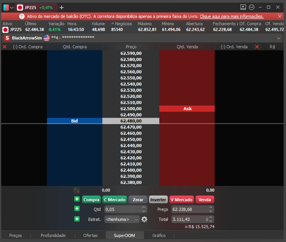286x242 pixels.
Task: Click the Japan flag icon in the quote row
Action: [x=5, y=30]
